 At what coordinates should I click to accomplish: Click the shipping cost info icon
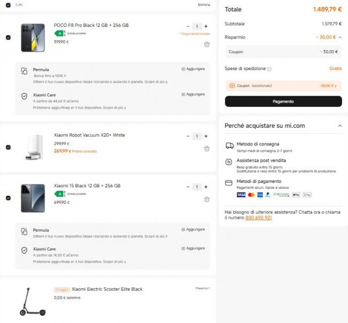click(269, 69)
